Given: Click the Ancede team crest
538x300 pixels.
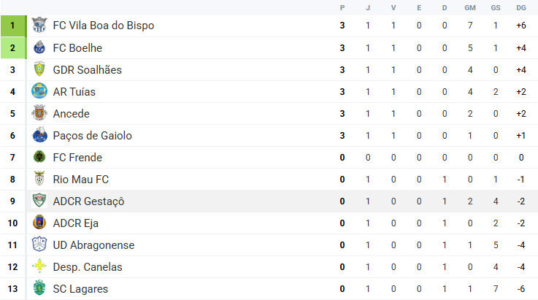Looking at the screenshot, I should 39,113.
